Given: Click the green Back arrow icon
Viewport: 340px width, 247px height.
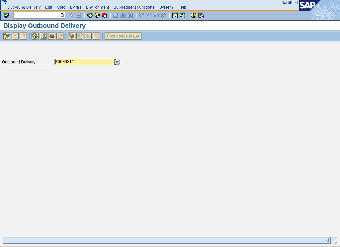Looking at the screenshot, I should tap(90, 15).
